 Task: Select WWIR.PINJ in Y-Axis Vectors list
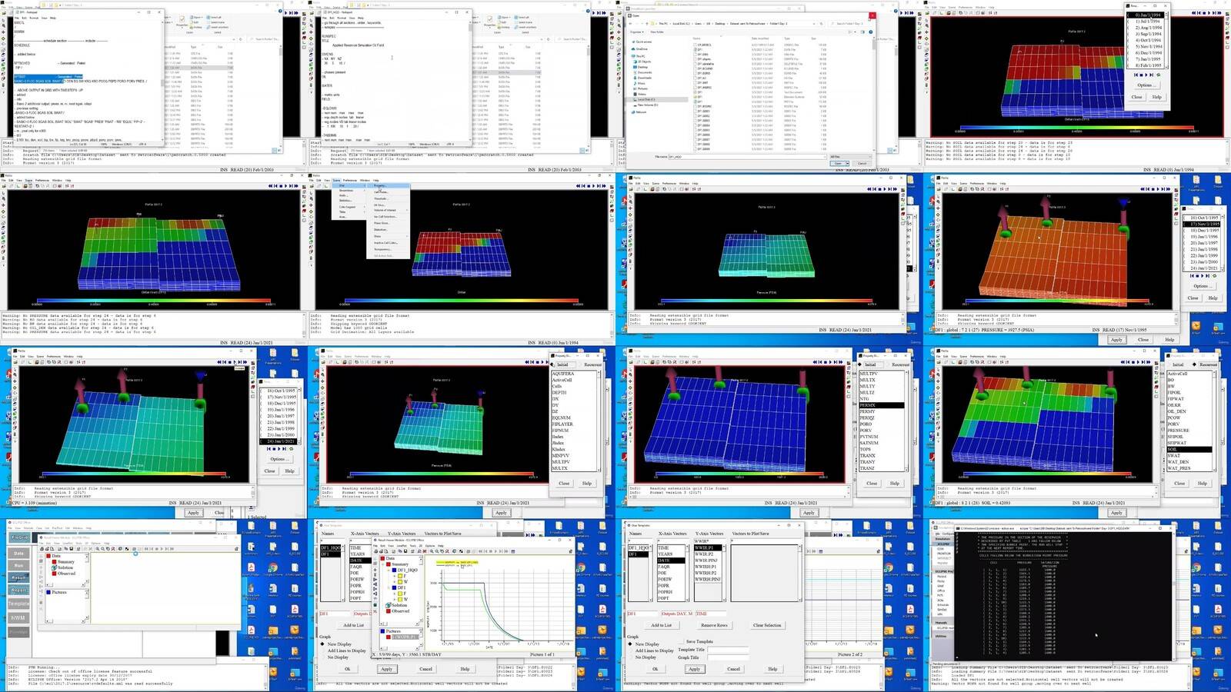click(706, 561)
